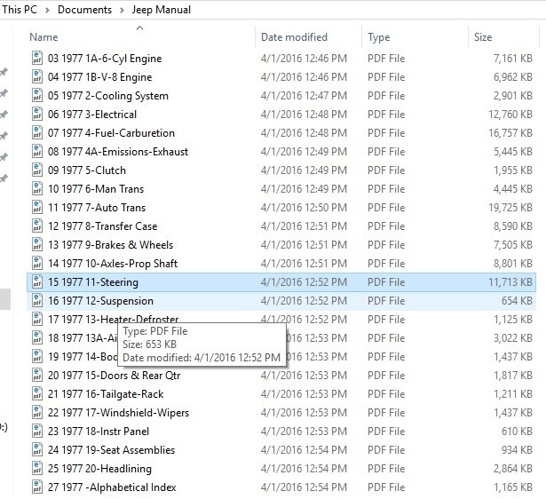The width and height of the screenshot is (546, 499).
Task: Click the 16,757 KB size cell
Action: (x=510, y=132)
